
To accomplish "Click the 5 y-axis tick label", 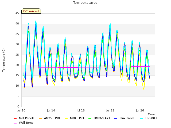I will [x=18, y=96].
